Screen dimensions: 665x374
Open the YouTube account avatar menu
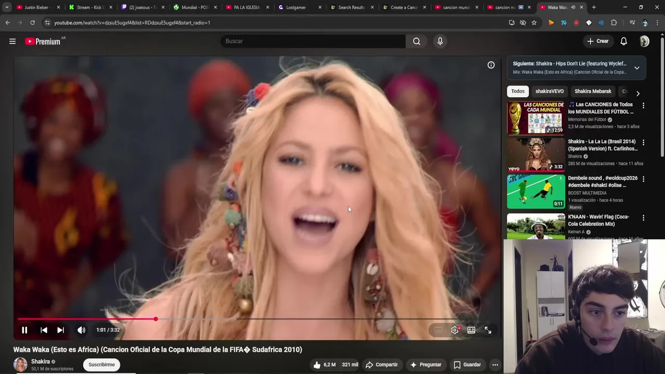[x=644, y=41]
